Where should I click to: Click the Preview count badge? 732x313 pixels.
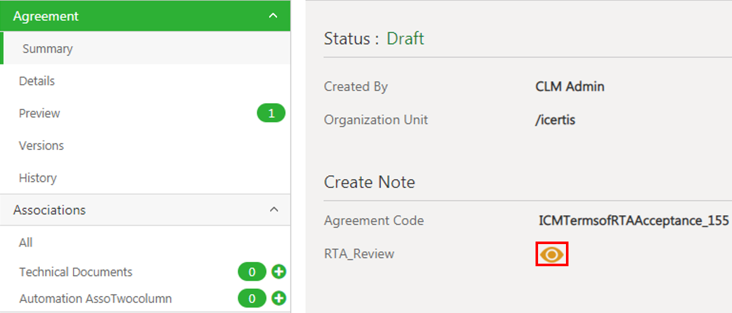point(271,113)
